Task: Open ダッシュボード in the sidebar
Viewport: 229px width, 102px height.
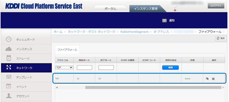Action: [26, 40]
